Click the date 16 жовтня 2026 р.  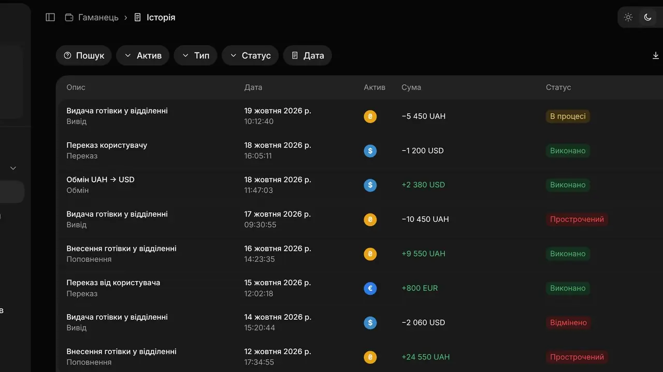point(278,249)
